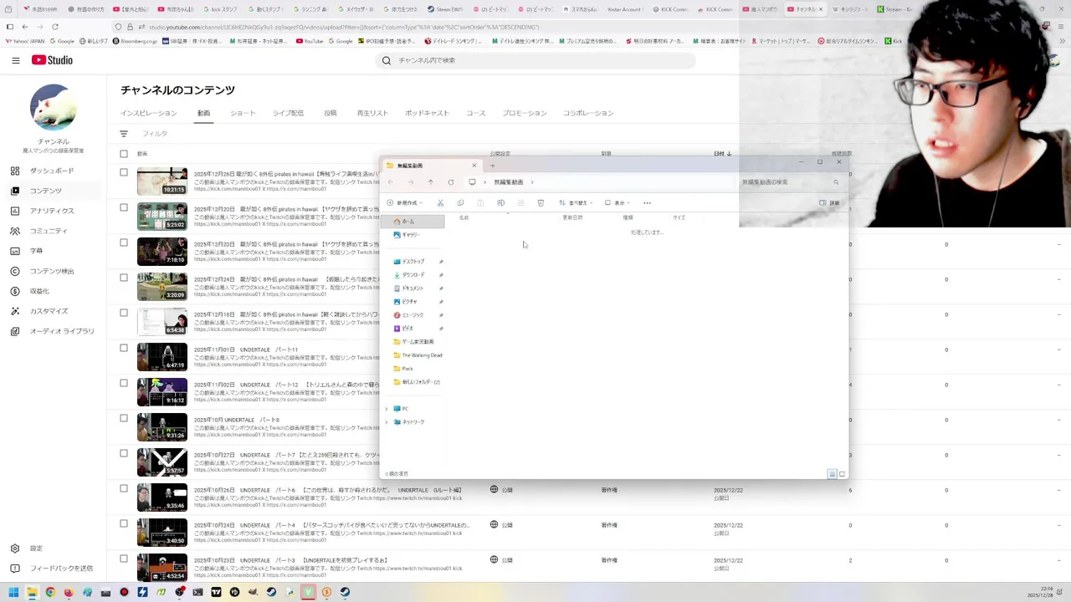
Task: Tick the checkbox for the 6:54:38 video row
Action: point(124,313)
